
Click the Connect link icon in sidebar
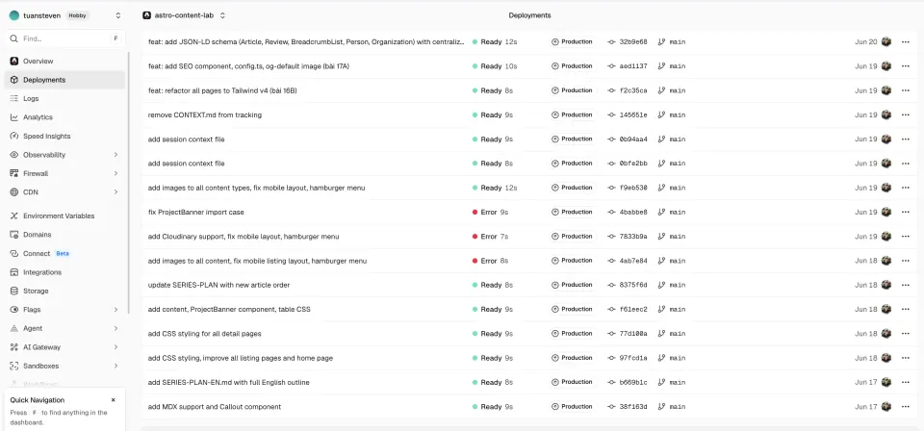click(14, 253)
